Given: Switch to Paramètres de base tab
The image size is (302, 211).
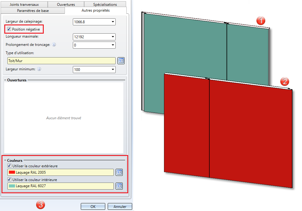Looking at the screenshot, I should pos(33,11).
